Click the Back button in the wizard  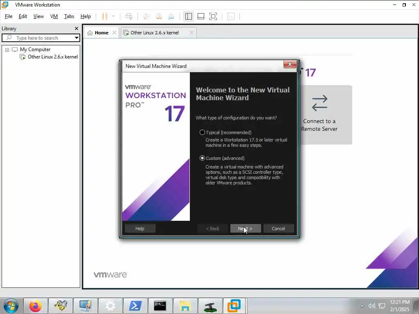coord(212,229)
